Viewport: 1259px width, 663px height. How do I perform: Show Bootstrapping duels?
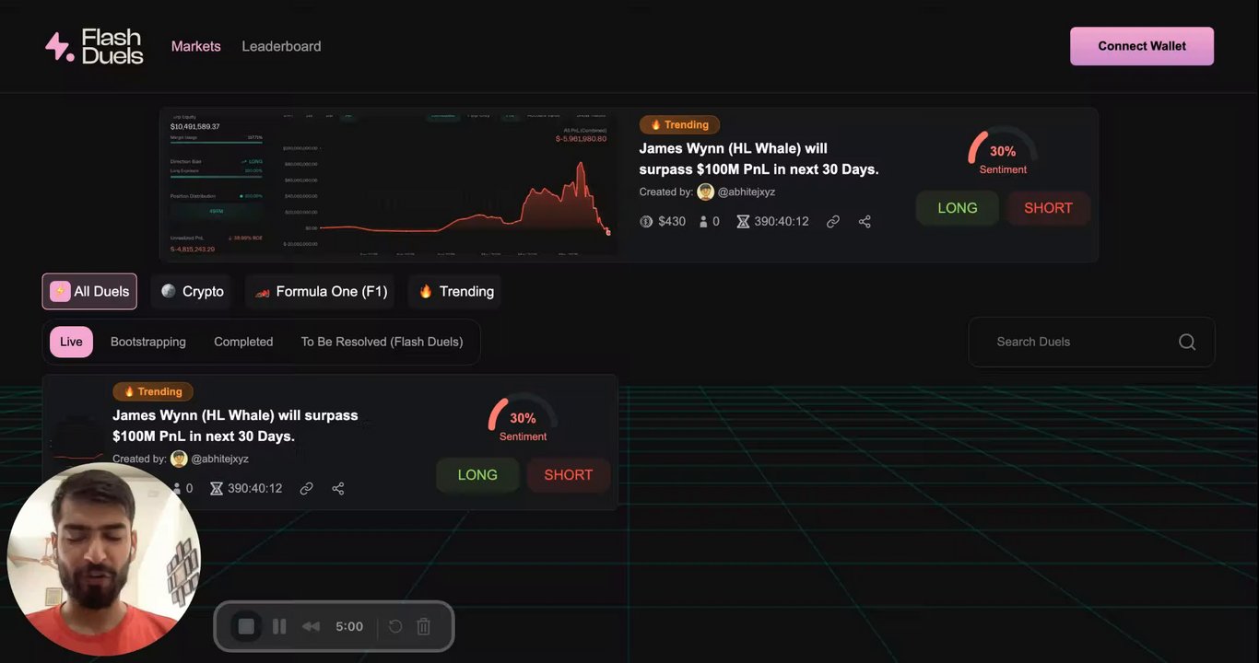click(148, 342)
